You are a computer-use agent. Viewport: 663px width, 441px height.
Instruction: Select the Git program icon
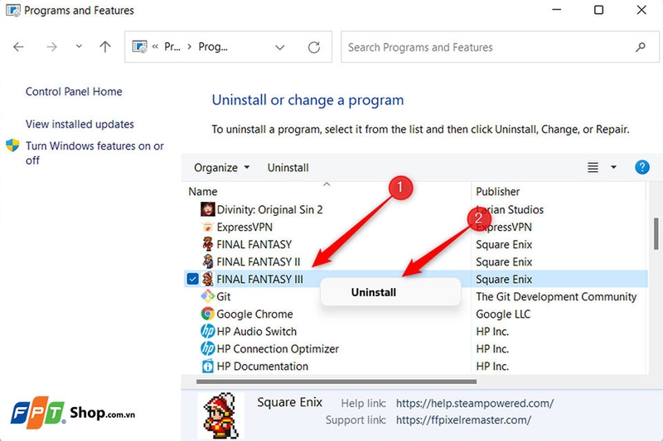(x=208, y=296)
